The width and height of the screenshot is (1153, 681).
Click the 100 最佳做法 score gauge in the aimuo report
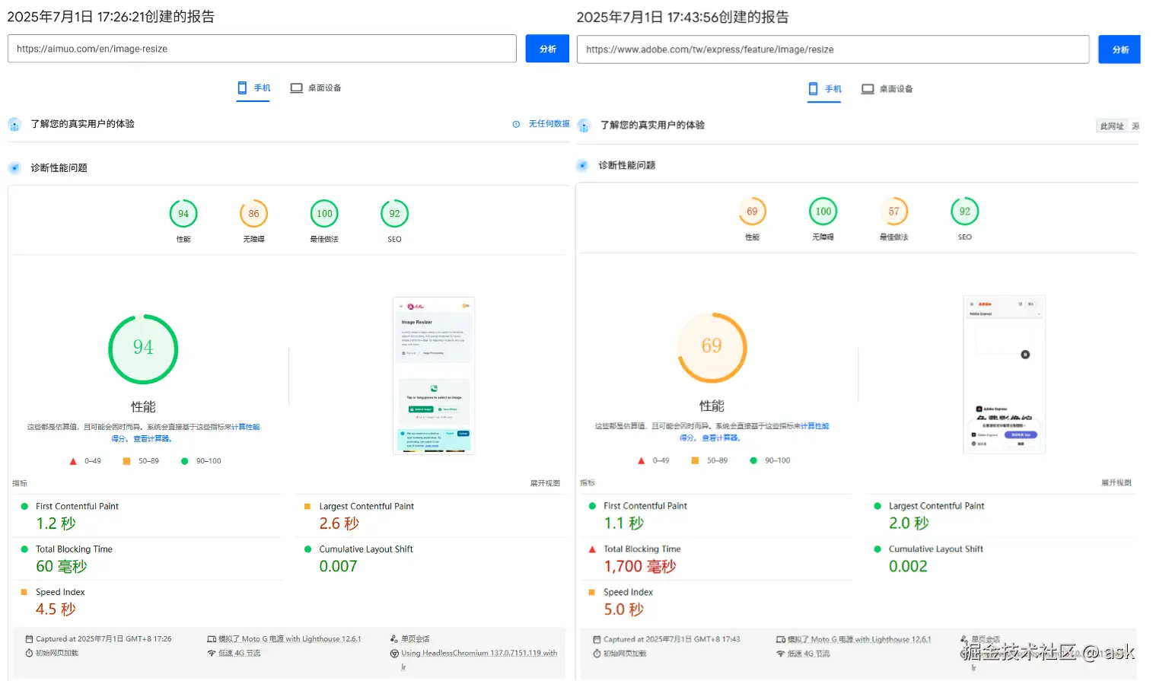324,214
